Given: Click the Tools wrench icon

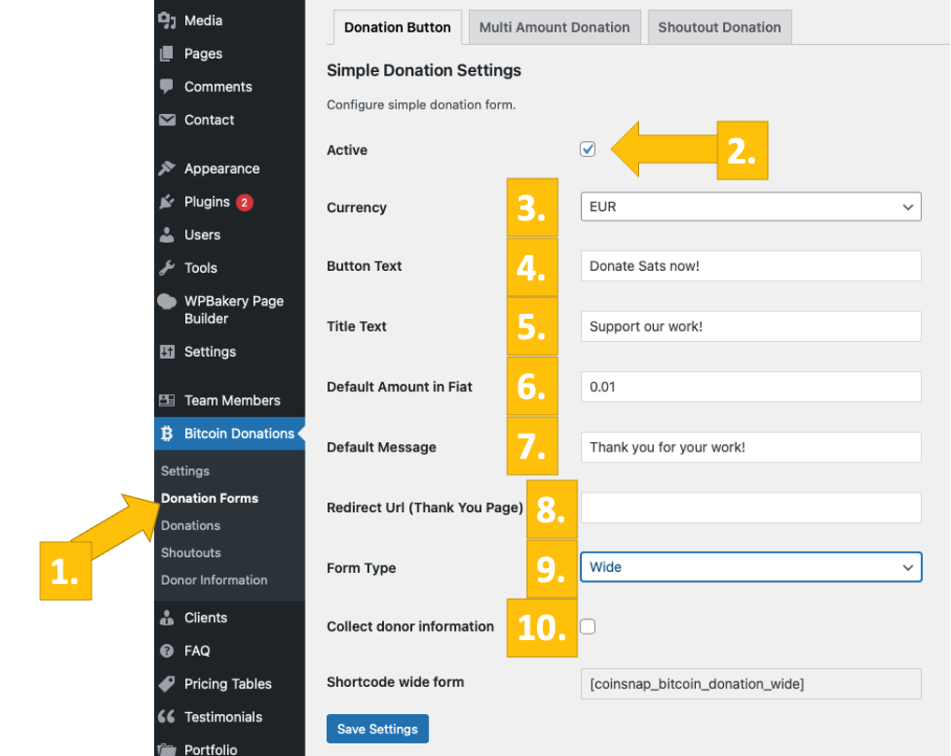Looking at the screenshot, I should coord(167,268).
